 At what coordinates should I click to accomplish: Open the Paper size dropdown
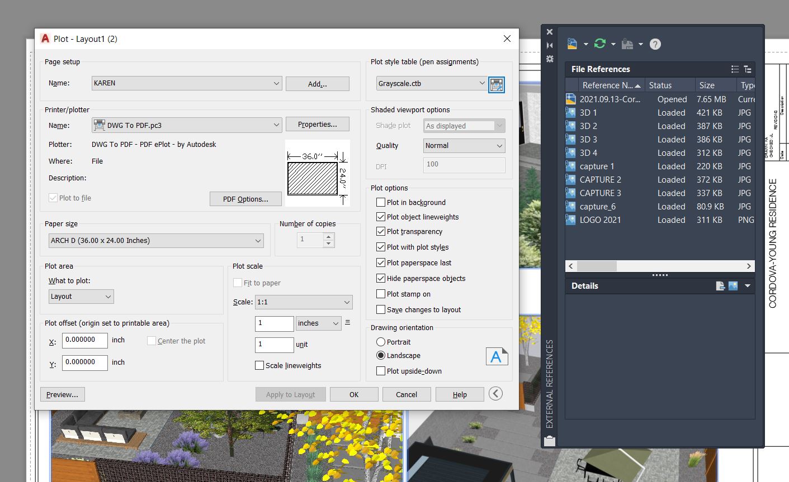coord(258,241)
